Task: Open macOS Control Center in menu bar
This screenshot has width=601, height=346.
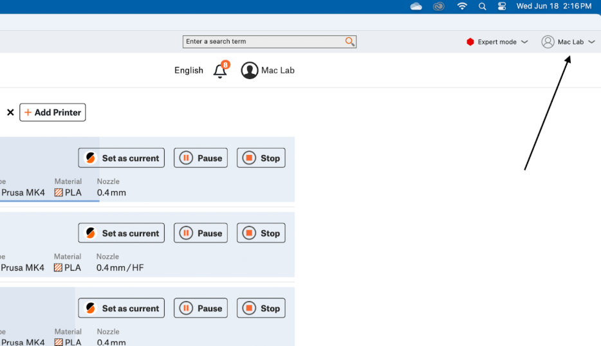Action: [x=502, y=6]
